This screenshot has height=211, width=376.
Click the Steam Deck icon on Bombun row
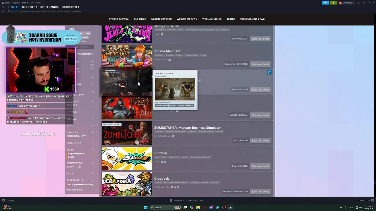(x=165, y=162)
